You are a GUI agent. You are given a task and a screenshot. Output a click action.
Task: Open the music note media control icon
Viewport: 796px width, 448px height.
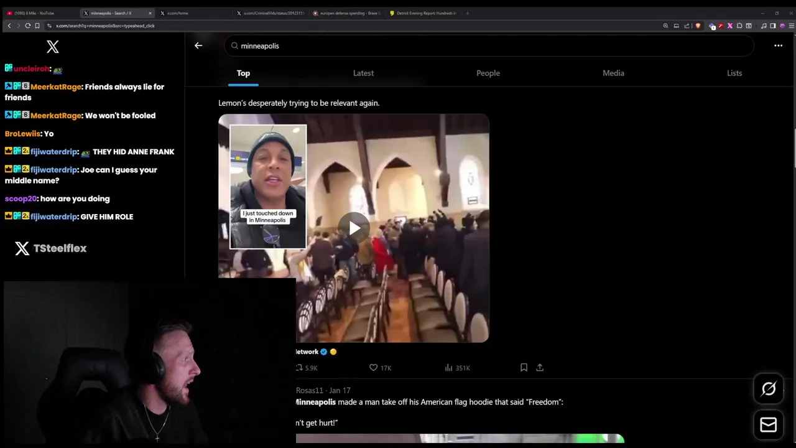click(764, 26)
